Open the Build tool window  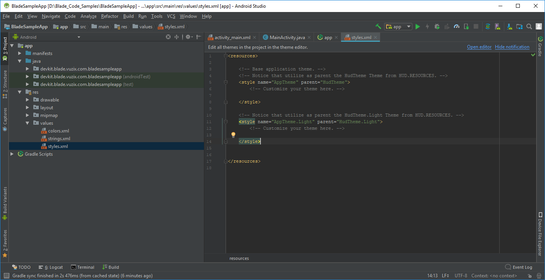coord(111,267)
